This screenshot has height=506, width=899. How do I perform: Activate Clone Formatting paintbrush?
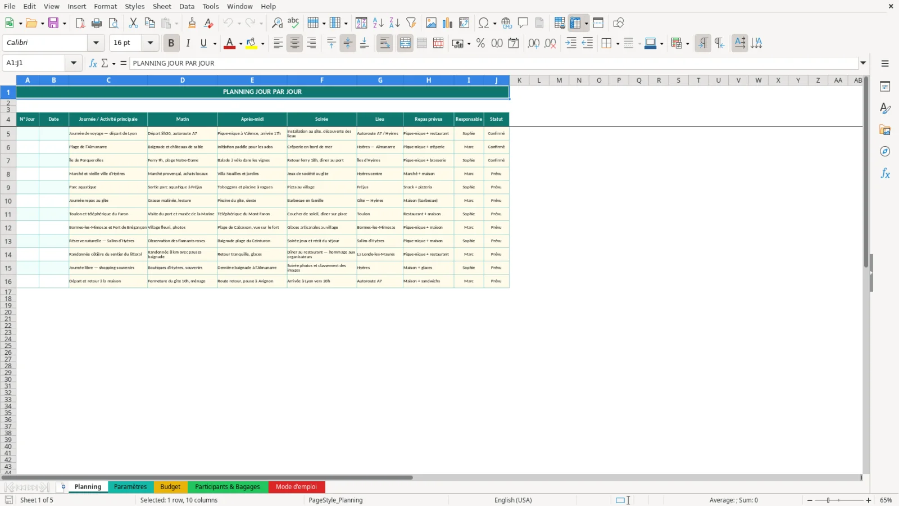click(x=192, y=23)
